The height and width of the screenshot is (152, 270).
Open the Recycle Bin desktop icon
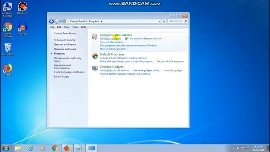8,49
